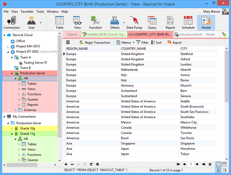Image resolution: width=231 pixels, height=175 pixels.
Task: Expand Project MH-0015 tree node
Action: 8,47
